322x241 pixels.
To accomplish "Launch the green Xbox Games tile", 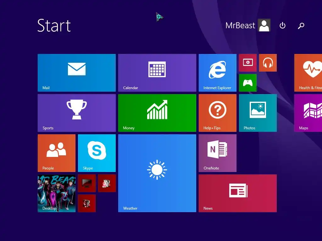I will click(x=248, y=83).
